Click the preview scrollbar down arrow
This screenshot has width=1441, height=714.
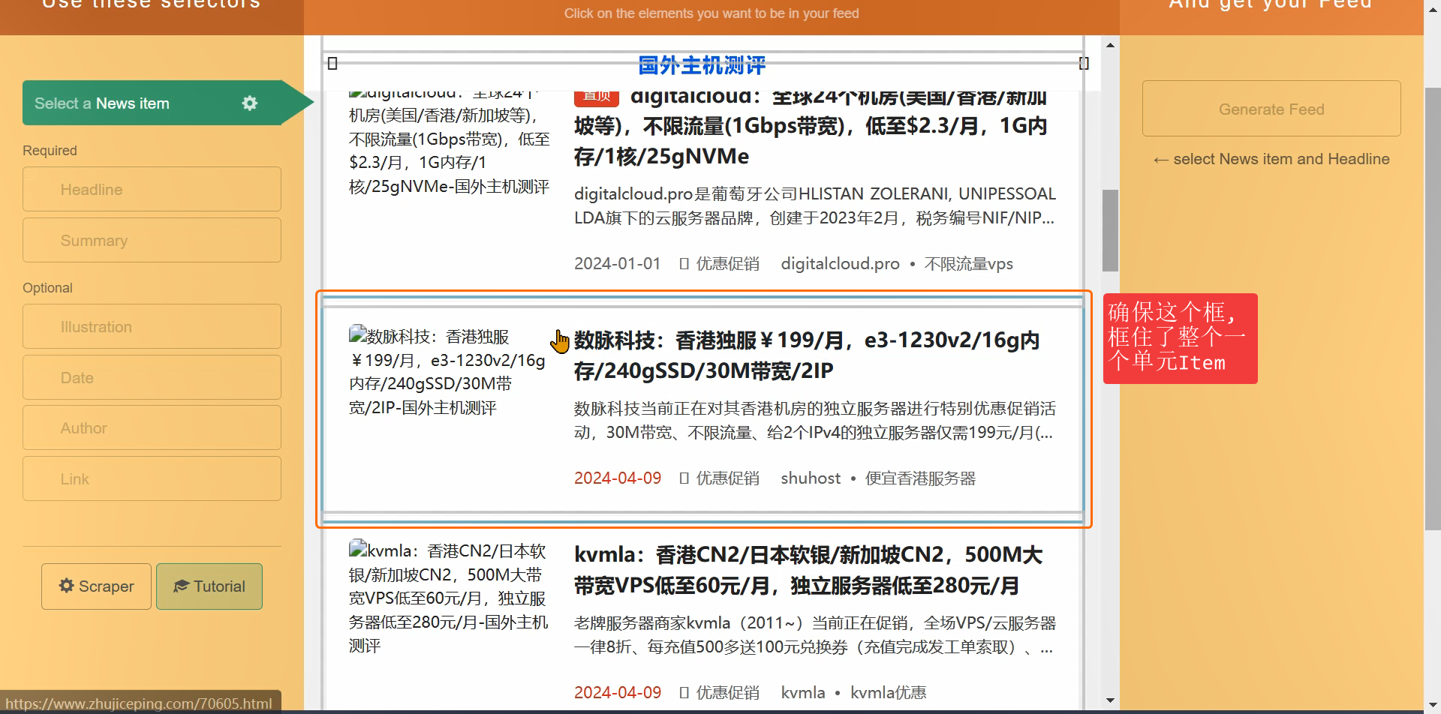[x=1110, y=700]
